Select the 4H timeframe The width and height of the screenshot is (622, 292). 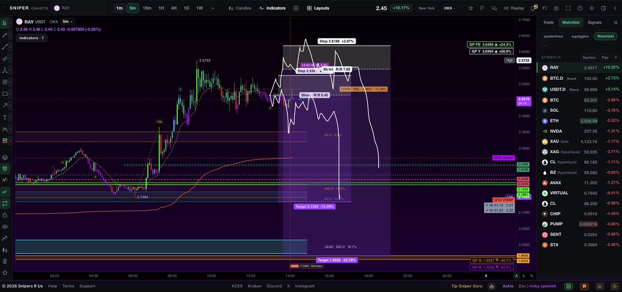[174, 8]
